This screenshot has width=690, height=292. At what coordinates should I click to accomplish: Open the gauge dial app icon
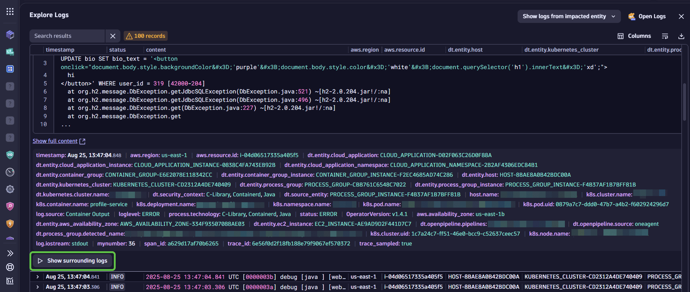pos(10,172)
